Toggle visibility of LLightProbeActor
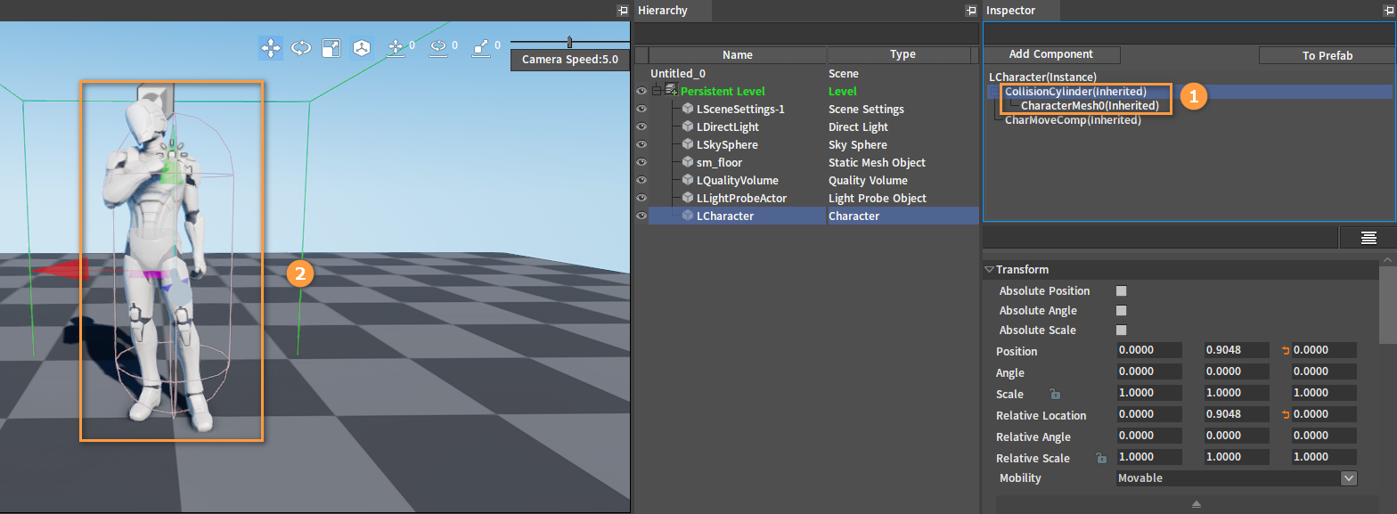This screenshot has height=514, width=1397. (641, 198)
